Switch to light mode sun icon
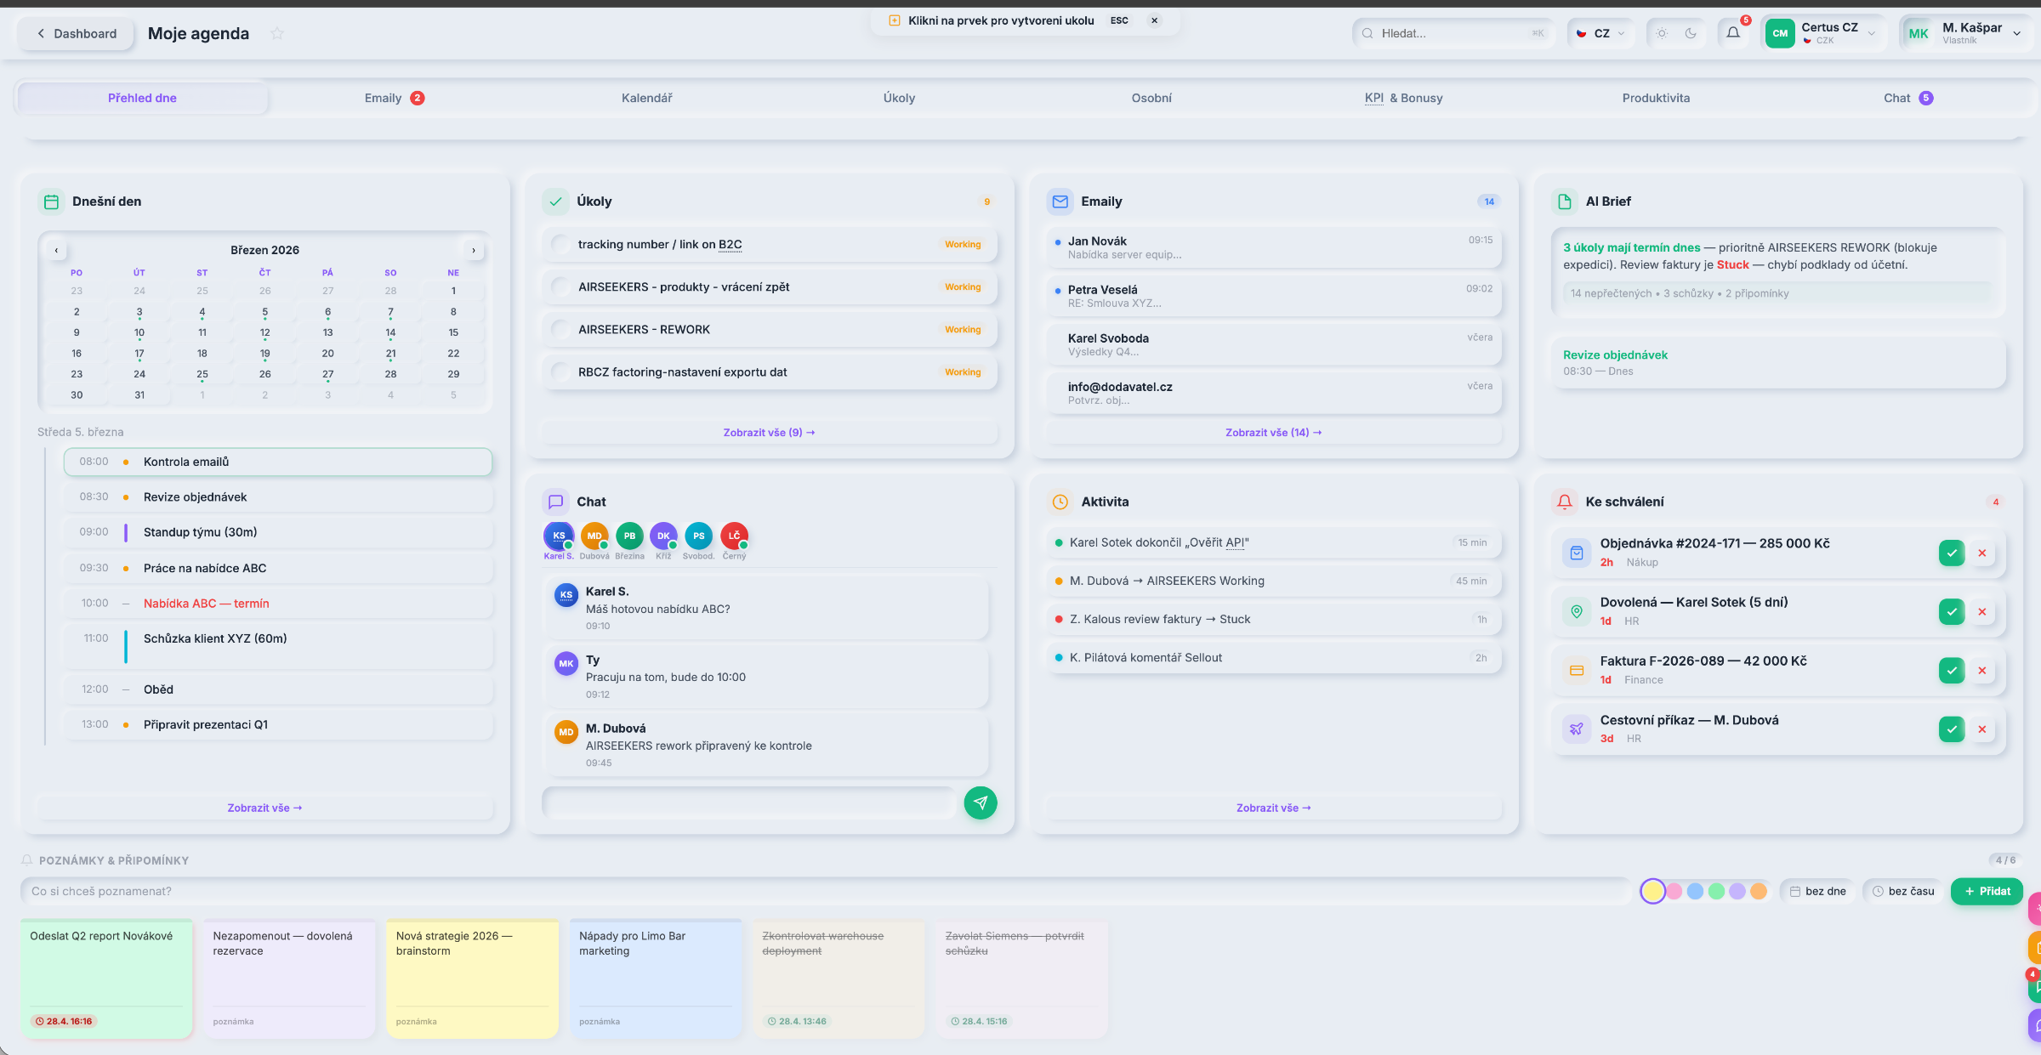 (x=1662, y=33)
